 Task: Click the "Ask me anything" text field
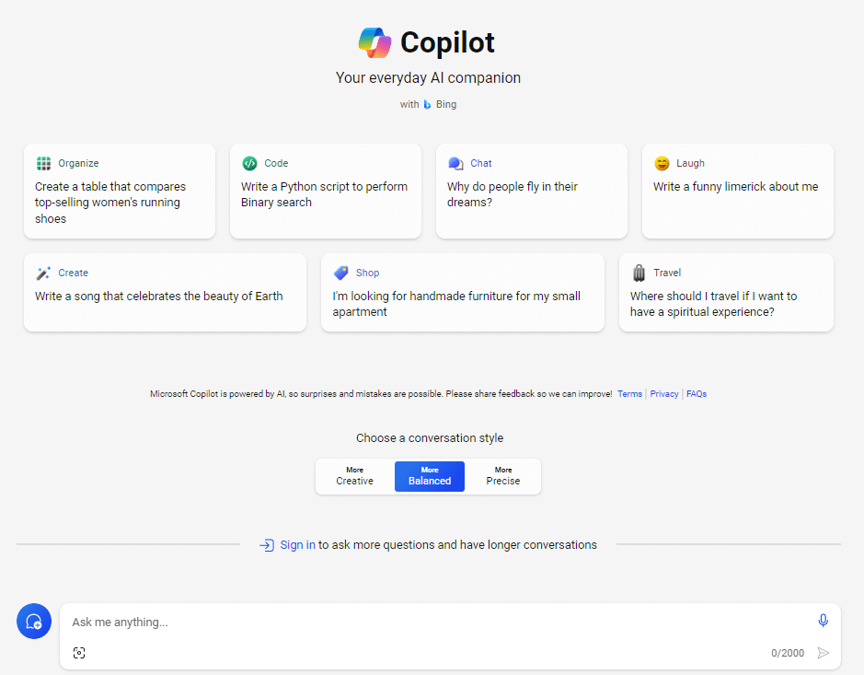(432, 623)
